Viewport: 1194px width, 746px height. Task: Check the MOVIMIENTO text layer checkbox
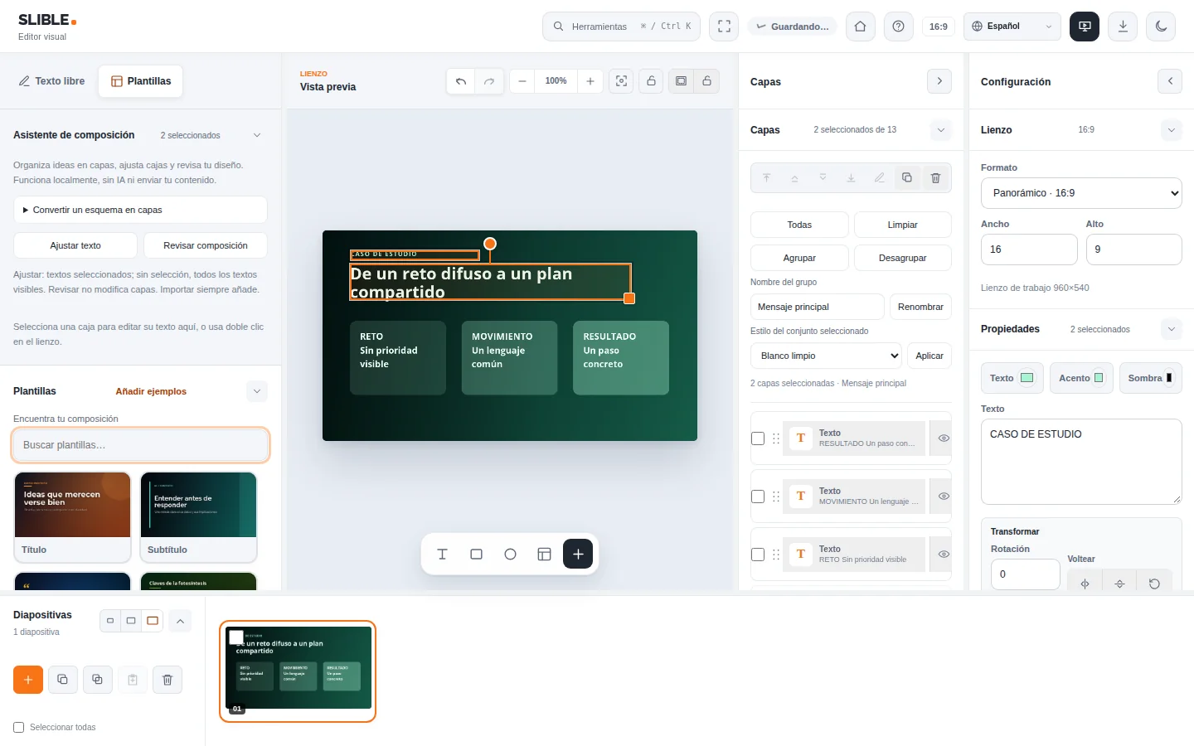758,497
